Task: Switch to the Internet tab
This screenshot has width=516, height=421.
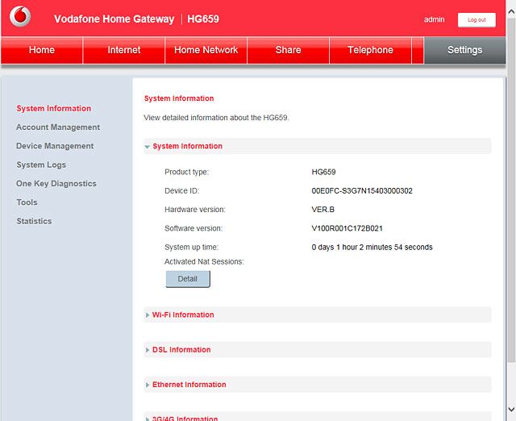Action: [123, 50]
